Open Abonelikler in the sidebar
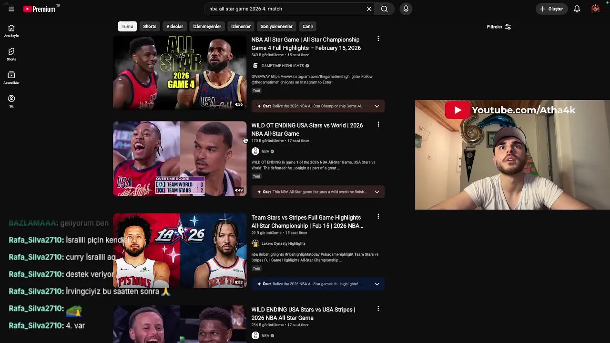Screen dimensions: 610x343 (x=11, y=78)
